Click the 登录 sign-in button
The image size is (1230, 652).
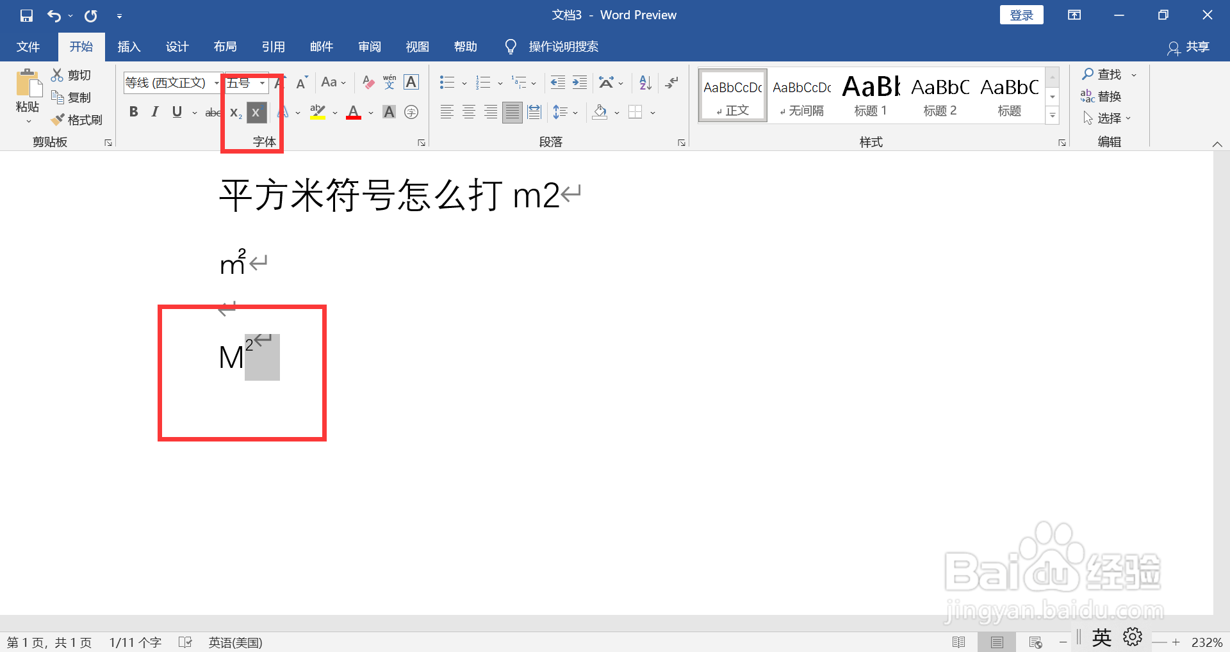point(1021,14)
